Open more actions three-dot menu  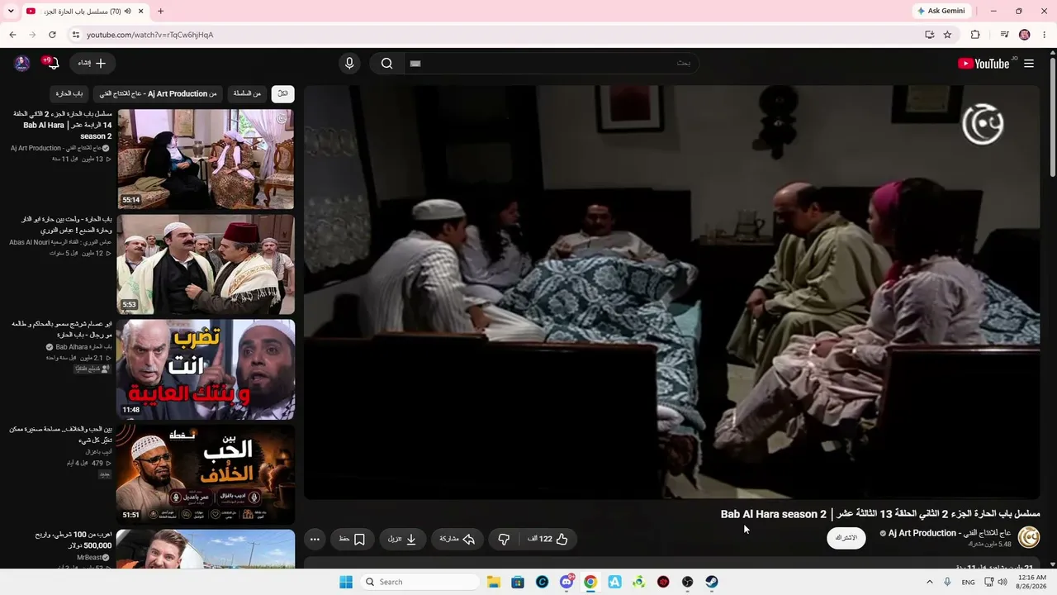(315, 539)
